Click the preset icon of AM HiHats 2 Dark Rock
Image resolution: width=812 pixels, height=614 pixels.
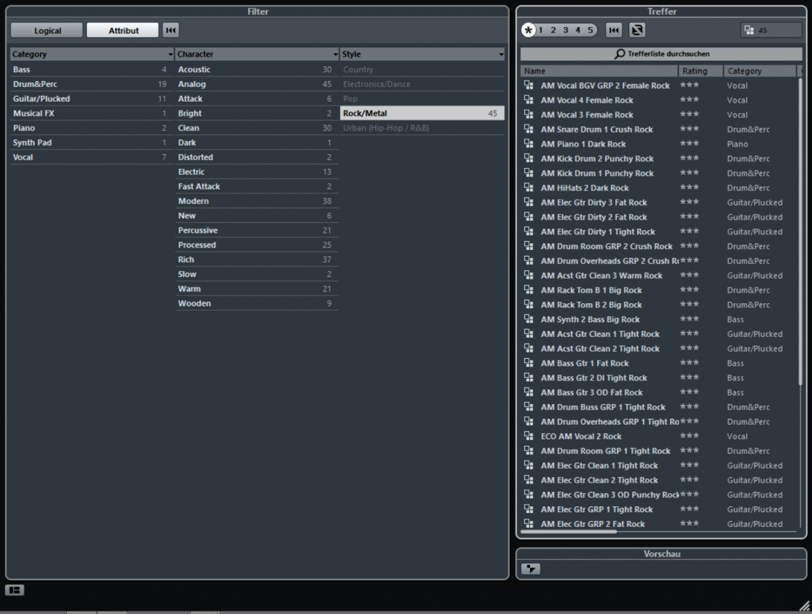coord(529,187)
